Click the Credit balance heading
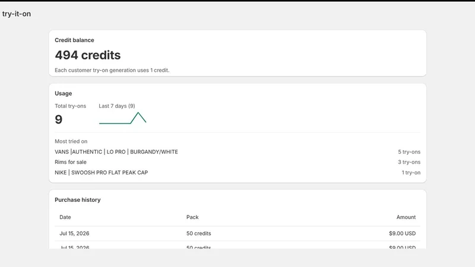The image size is (475, 267). 74,40
